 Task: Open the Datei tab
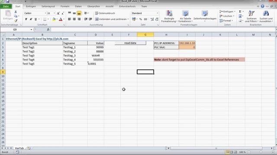click(x=6, y=6)
